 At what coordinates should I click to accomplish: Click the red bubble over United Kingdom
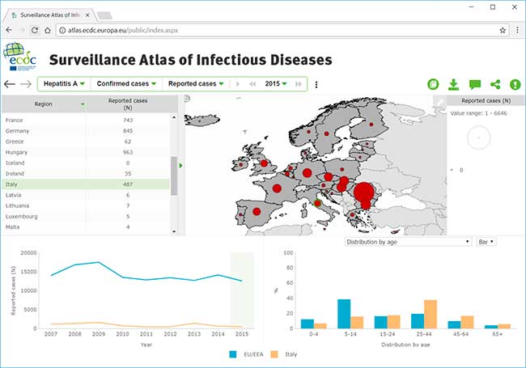coord(264,163)
